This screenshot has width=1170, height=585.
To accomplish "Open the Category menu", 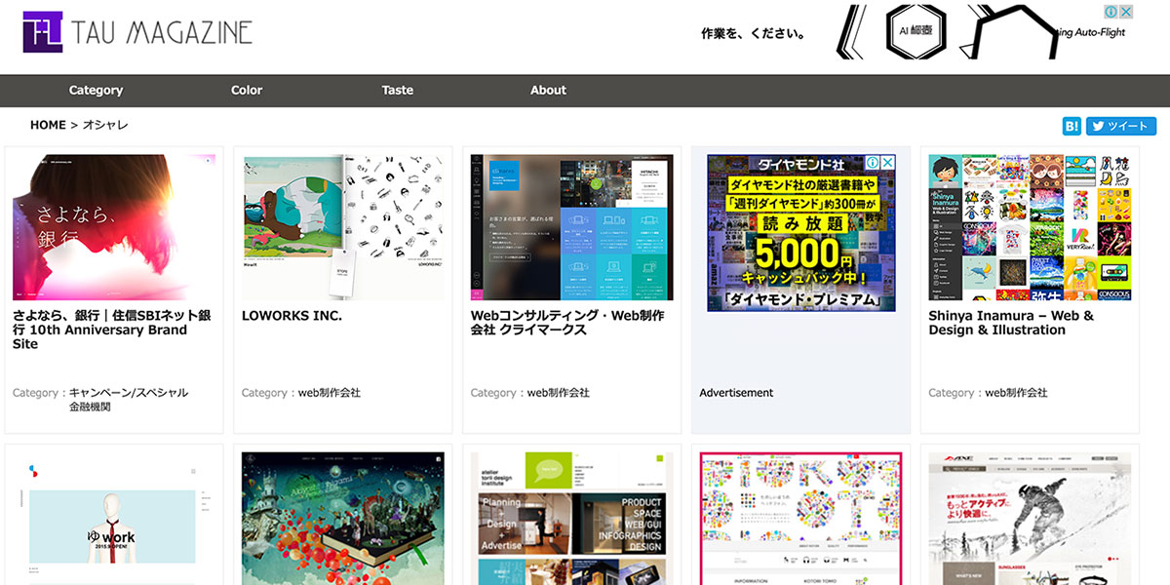I will (96, 90).
